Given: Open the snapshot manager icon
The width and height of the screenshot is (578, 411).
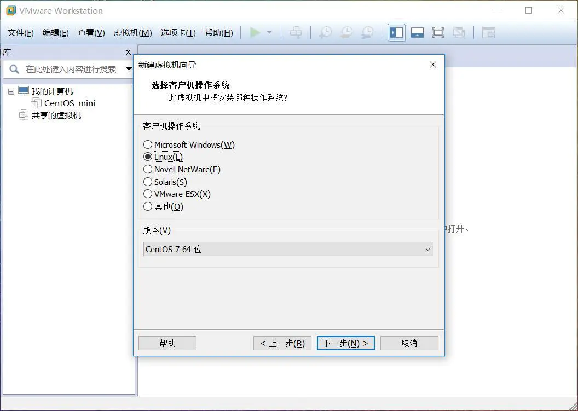Looking at the screenshot, I should pyautogui.click(x=367, y=32).
